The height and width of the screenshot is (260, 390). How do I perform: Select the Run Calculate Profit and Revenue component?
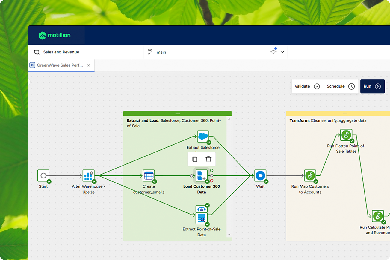[x=378, y=216]
